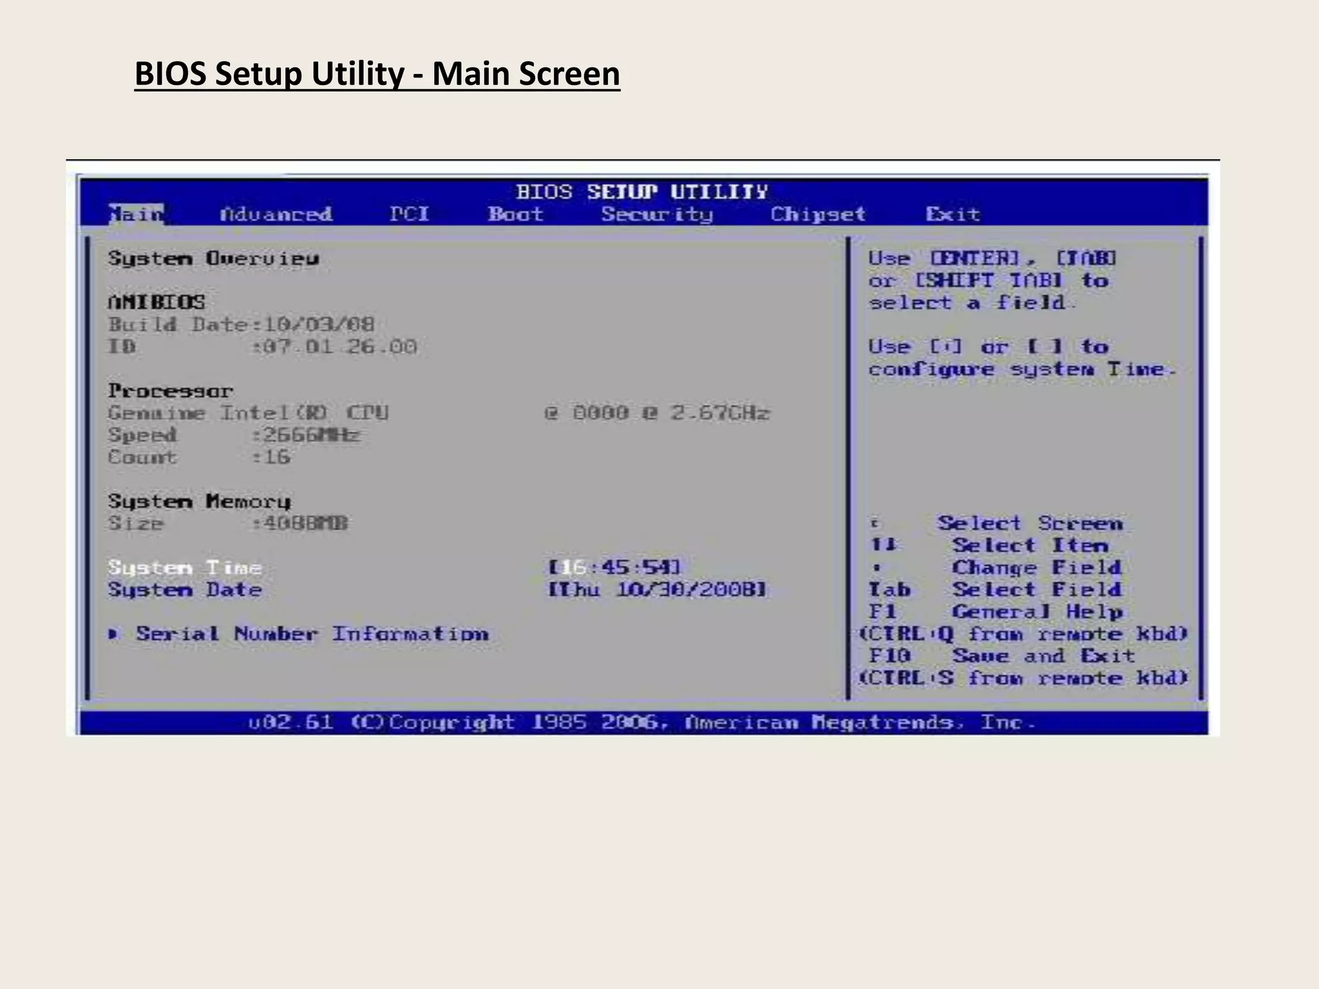The height and width of the screenshot is (989, 1319).
Task: Select the Main tab
Action: pyautogui.click(x=136, y=214)
